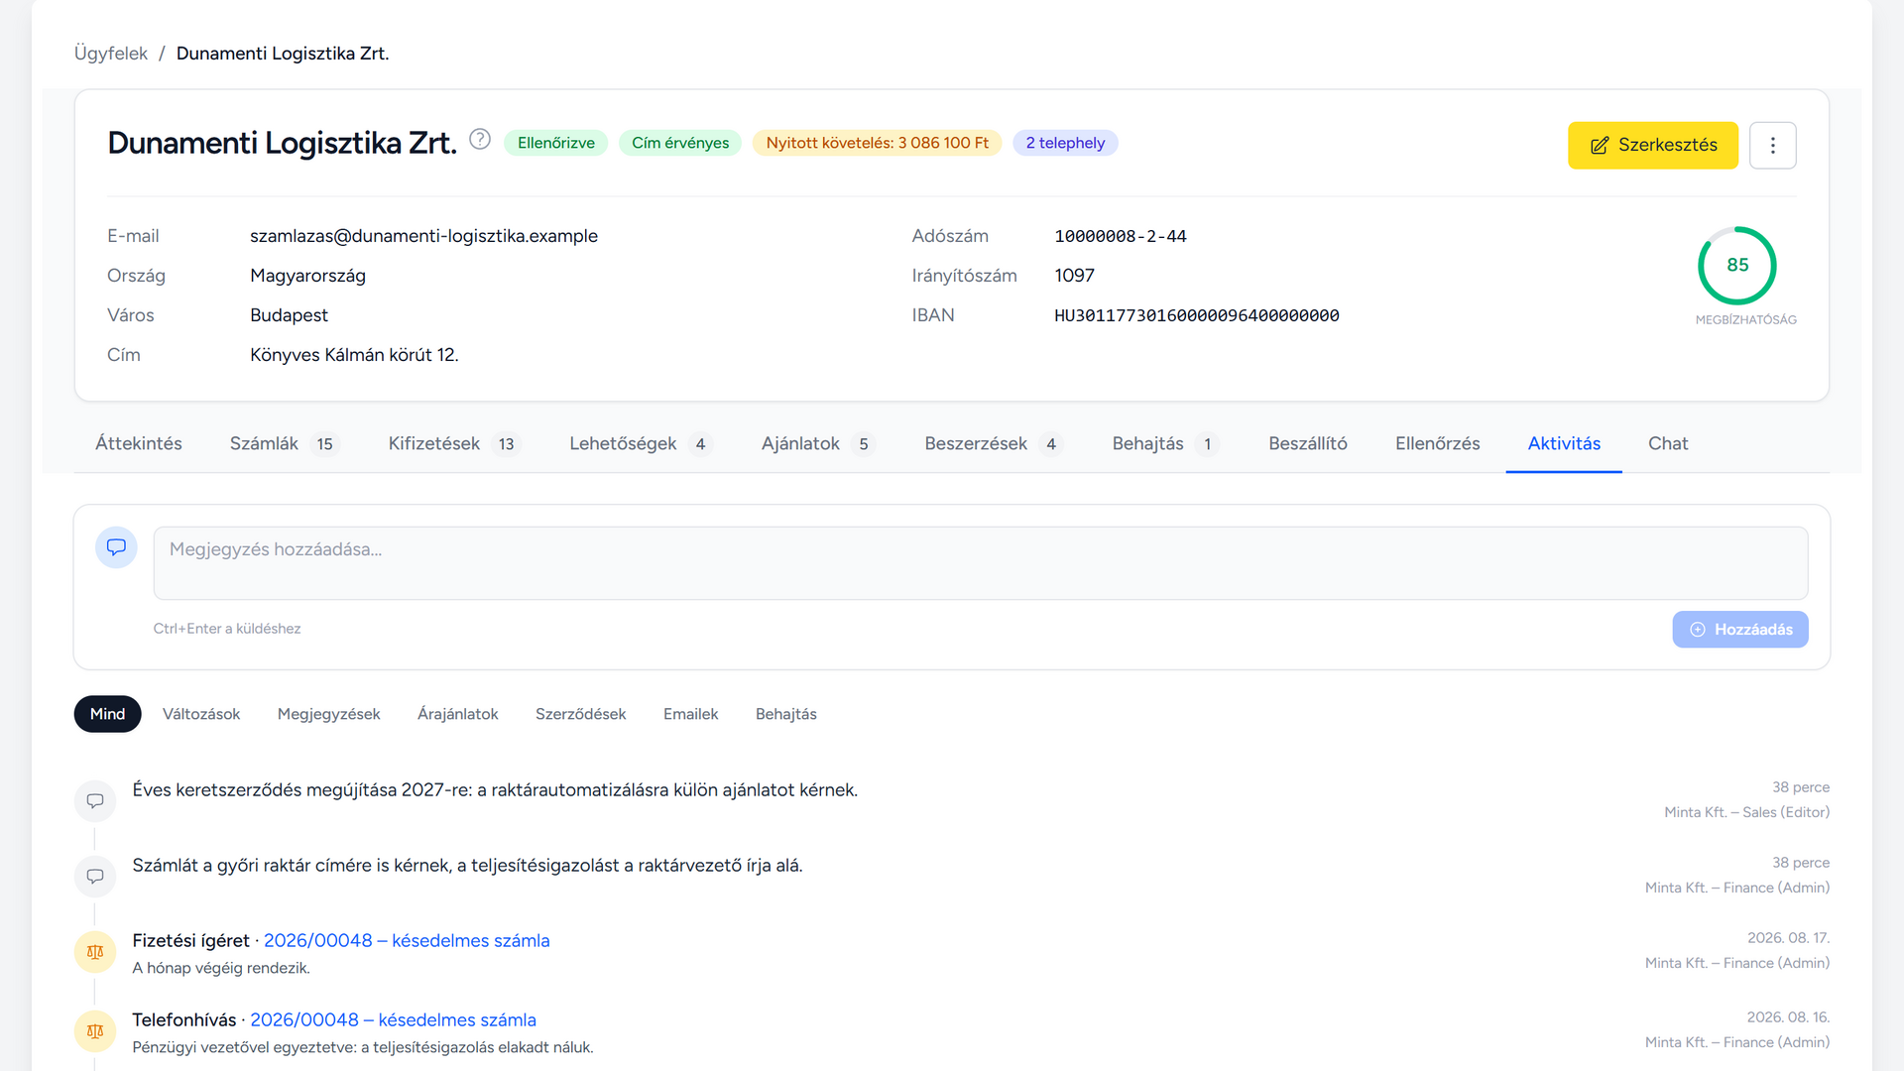Click the 85 reliability score gauge
1904x1071 pixels.
(1737, 266)
